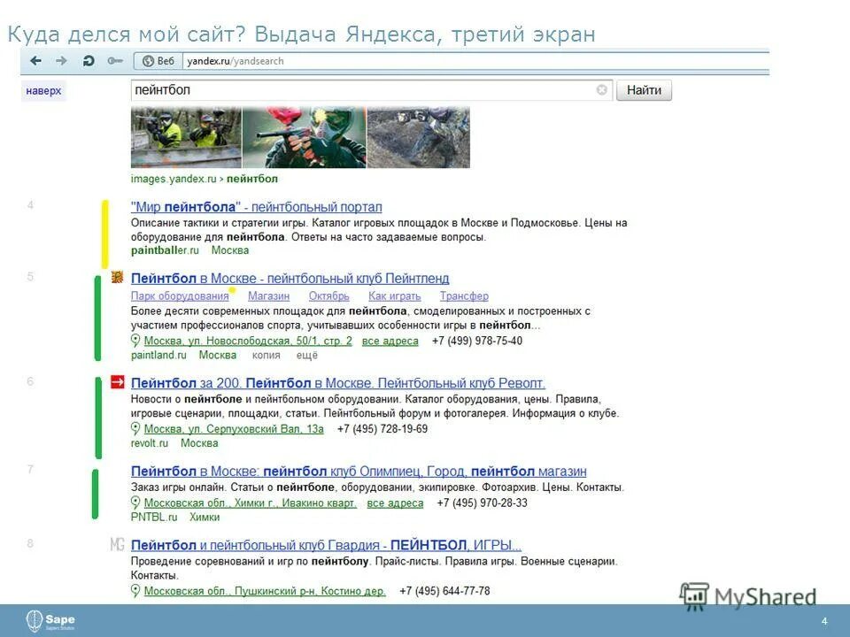The height and width of the screenshot is (637, 850).
Task: Open third paintball image of crawling player
Action: point(419,137)
